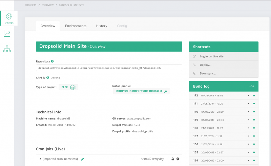Viewport: 271px width, 166px height.
Task: Click the green status dot of build 165
Action: coord(254,152)
